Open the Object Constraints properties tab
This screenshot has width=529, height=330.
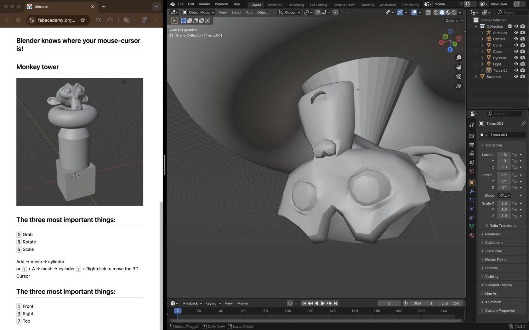click(471, 218)
